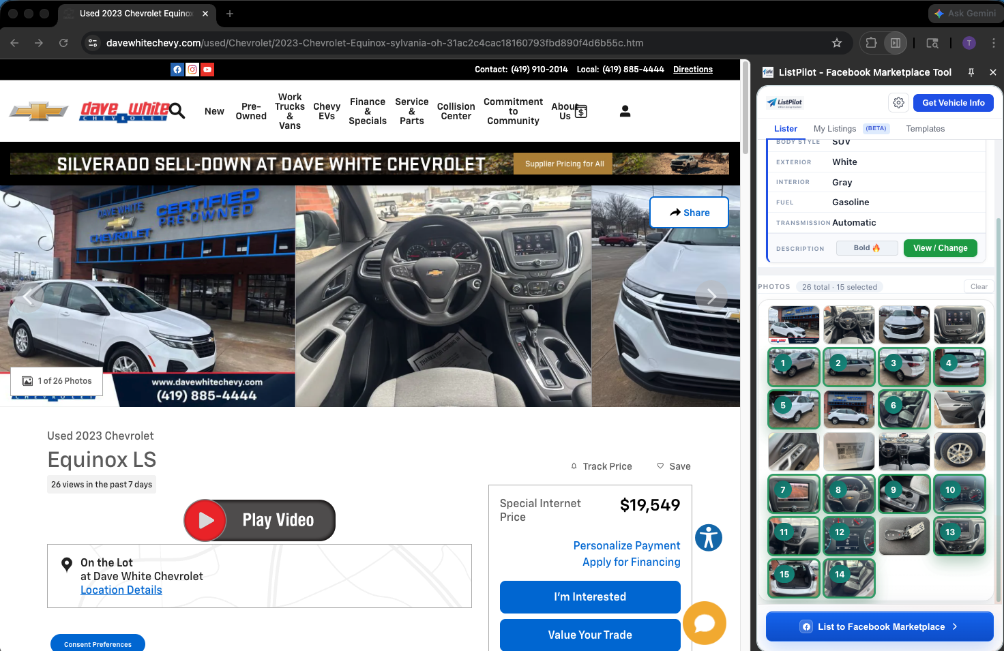
Task: Reload the page
Action: (63, 43)
